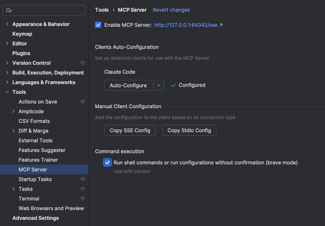Viewport: 325px width, 226px height.
Task: Disable the Enable MCP Server checkbox
Action: 98,25
